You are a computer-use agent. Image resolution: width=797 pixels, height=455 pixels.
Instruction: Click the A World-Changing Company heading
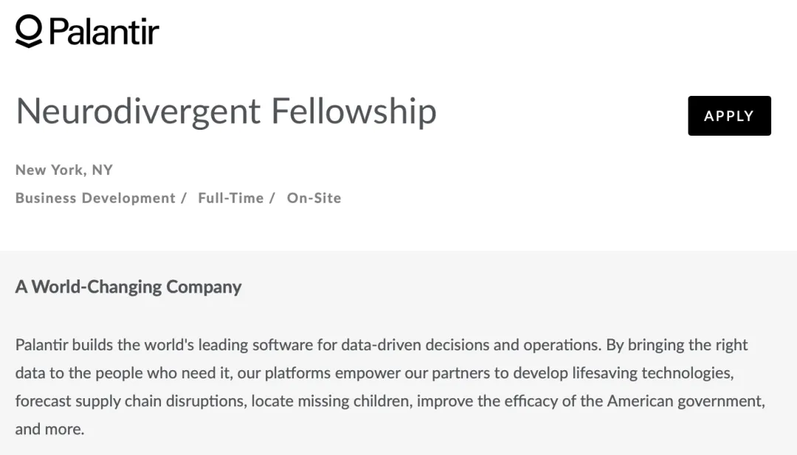pyautogui.click(x=128, y=286)
